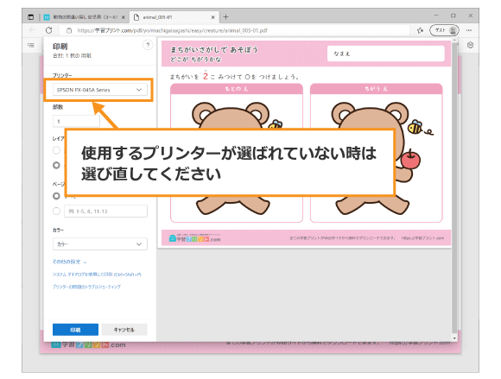Maximize the browser window

pos(453,16)
